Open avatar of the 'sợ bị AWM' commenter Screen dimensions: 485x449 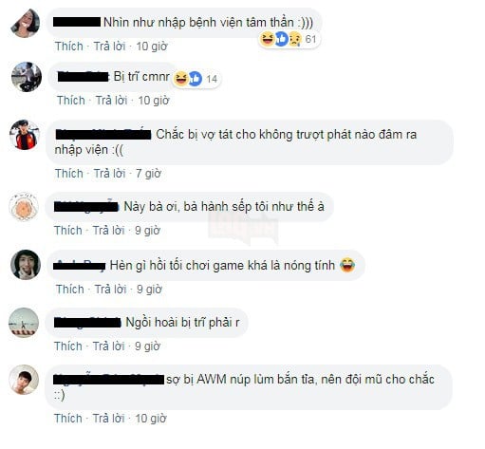24,380
